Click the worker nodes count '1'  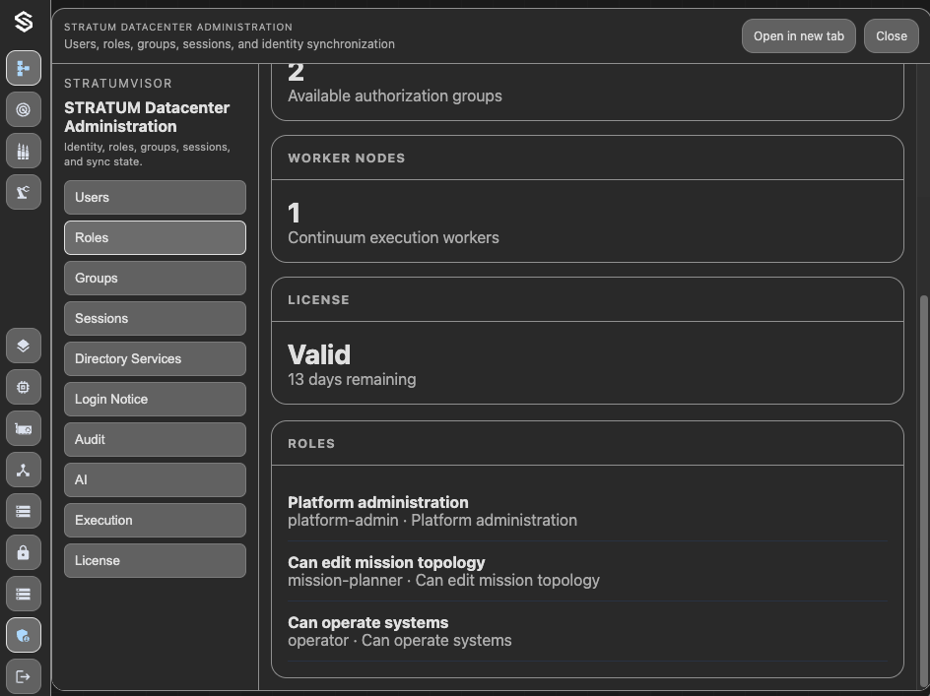click(295, 214)
